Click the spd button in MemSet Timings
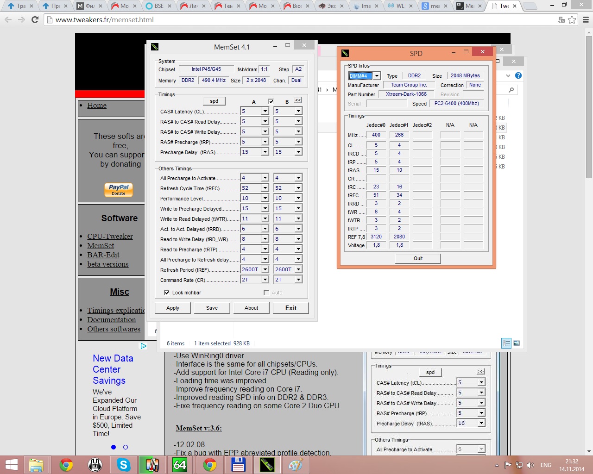Image resolution: width=593 pixels, height=474 pixels. click(x=214, y=101)
